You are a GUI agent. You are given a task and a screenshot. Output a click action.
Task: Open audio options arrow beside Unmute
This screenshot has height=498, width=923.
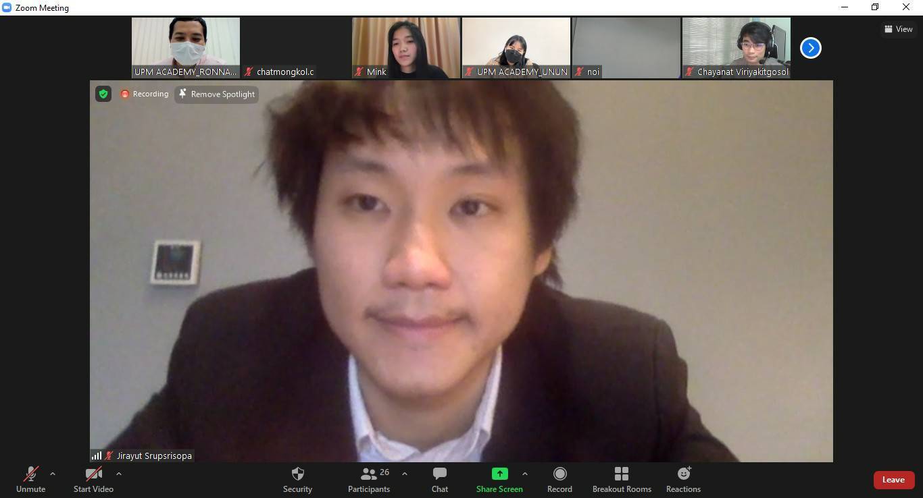pos(53,474)
